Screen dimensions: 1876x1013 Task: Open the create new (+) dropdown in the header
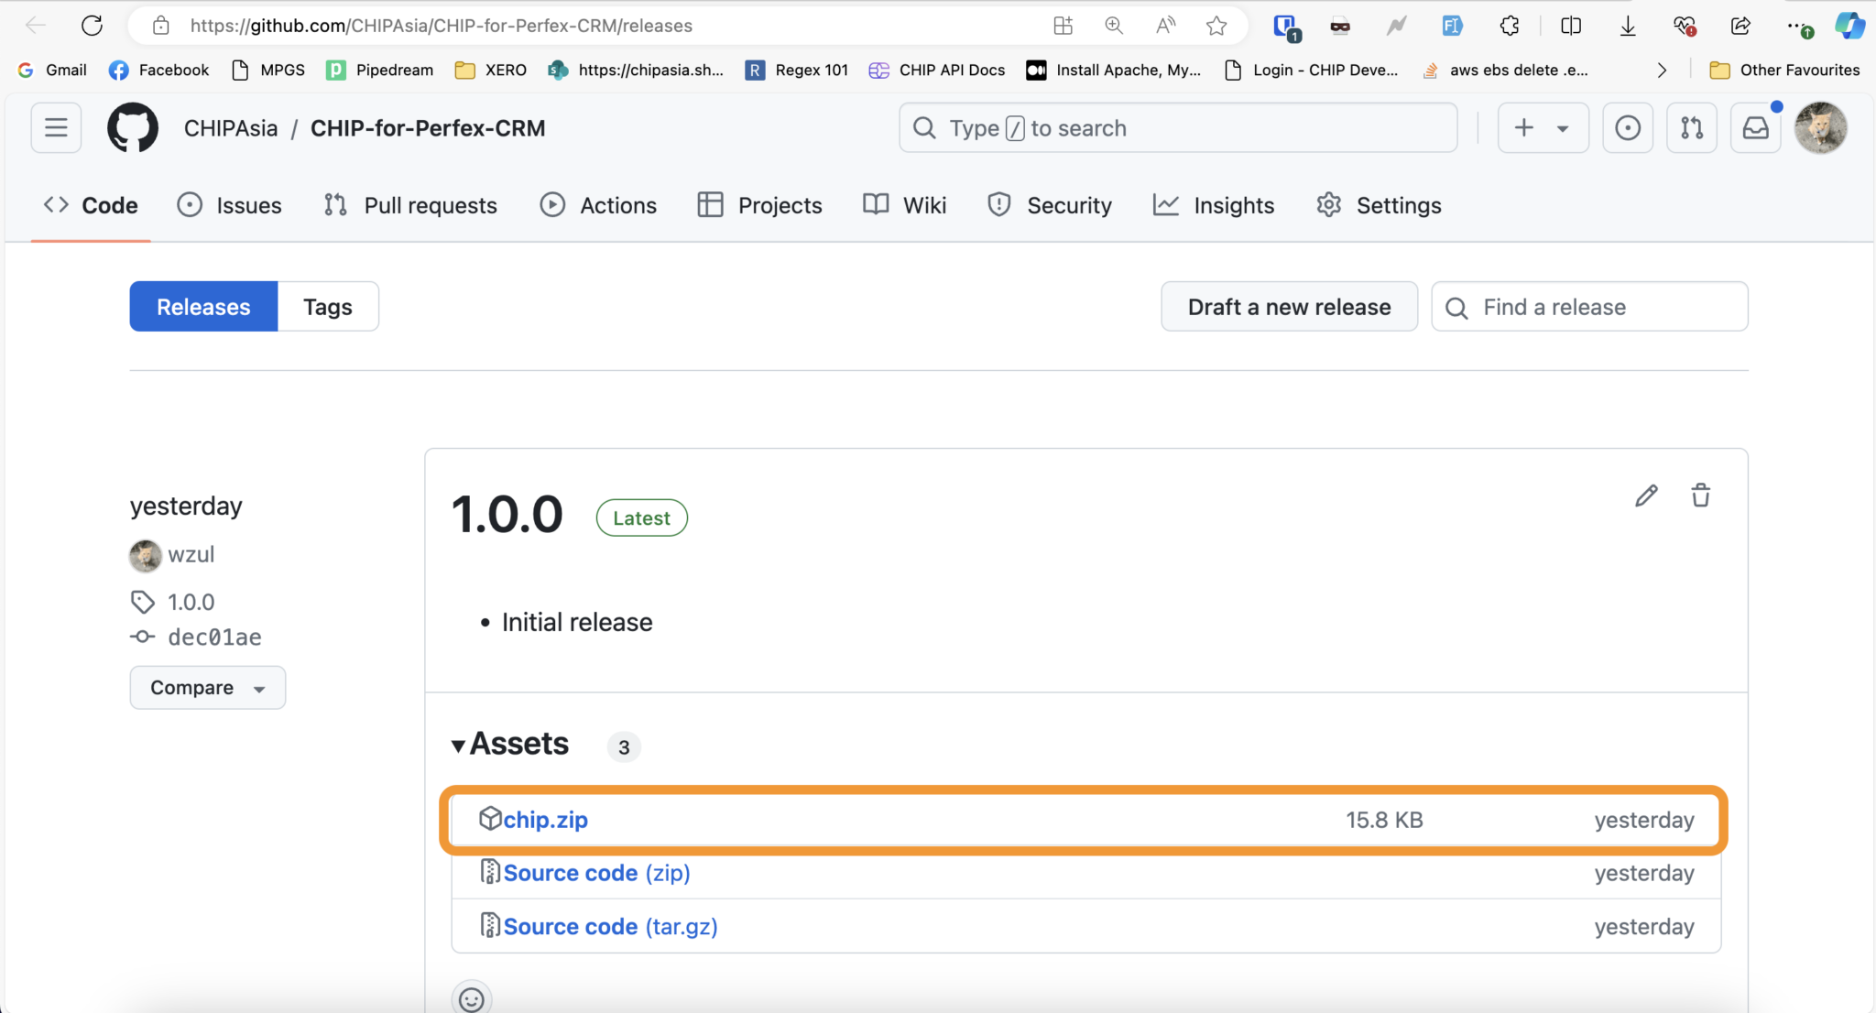click(x=1542, y=127)
